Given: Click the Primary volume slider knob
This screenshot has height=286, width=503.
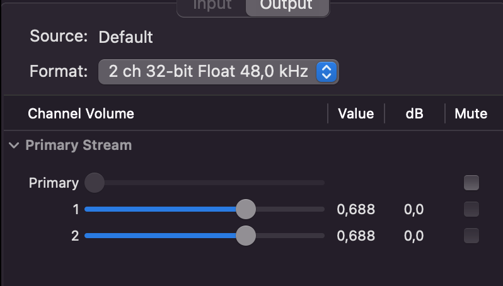Looking at the screenshot, I should pyautogui.click(x=94, y=183).
